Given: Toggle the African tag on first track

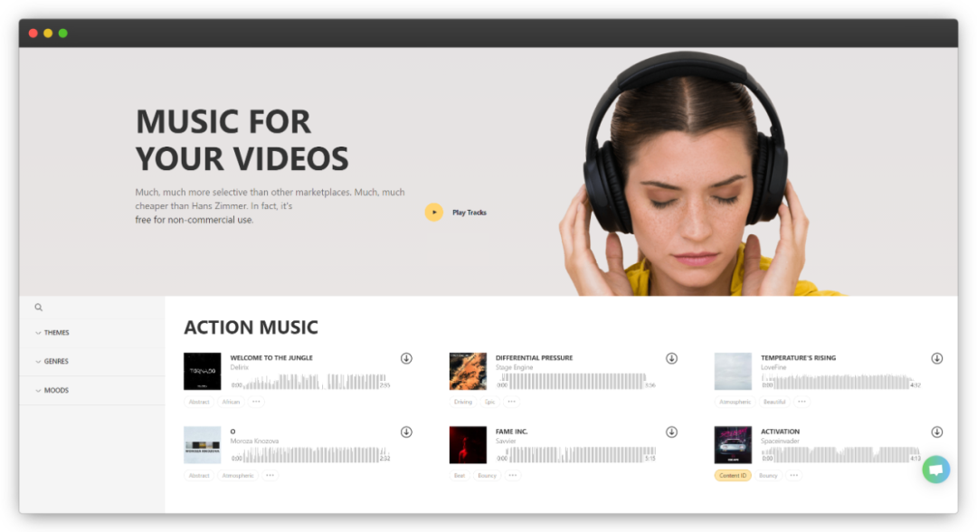Looking at the screenshot, I should 231,402.
